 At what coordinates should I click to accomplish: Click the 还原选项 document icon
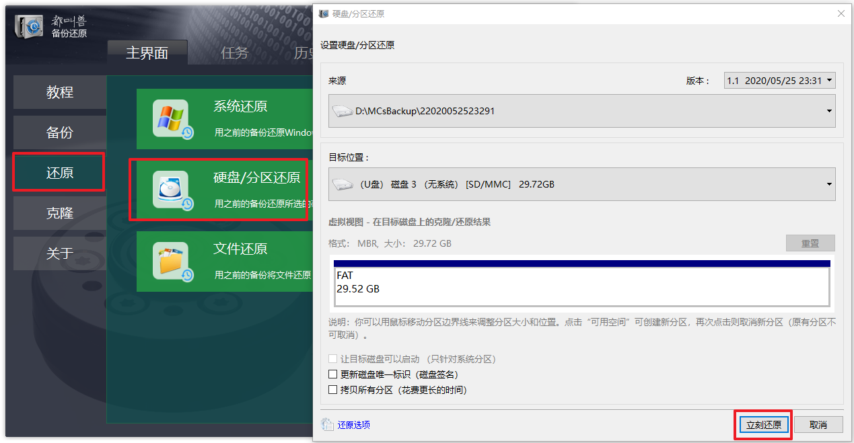(328, 425)
